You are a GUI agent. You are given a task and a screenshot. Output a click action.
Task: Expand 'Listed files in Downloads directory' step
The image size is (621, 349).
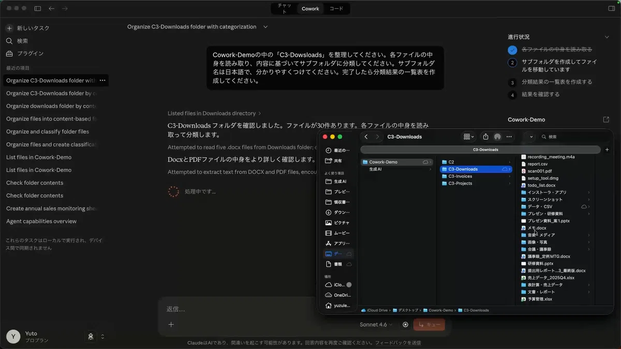214,113
